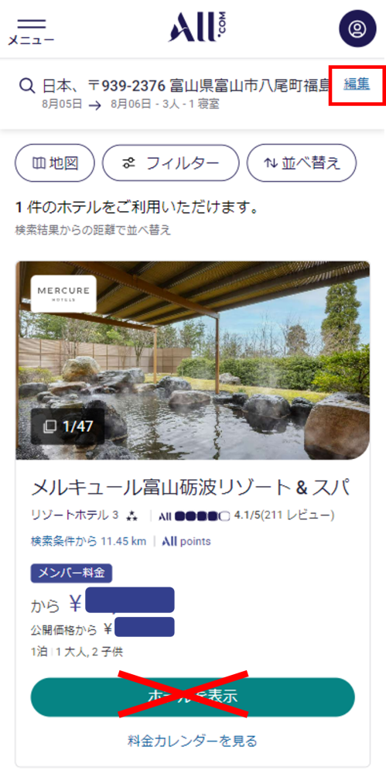This screenshot has height=774, width=386.
Task: Select hotel title メルキュール富山砺波リゾート & スパ
Action: (190, 488)
